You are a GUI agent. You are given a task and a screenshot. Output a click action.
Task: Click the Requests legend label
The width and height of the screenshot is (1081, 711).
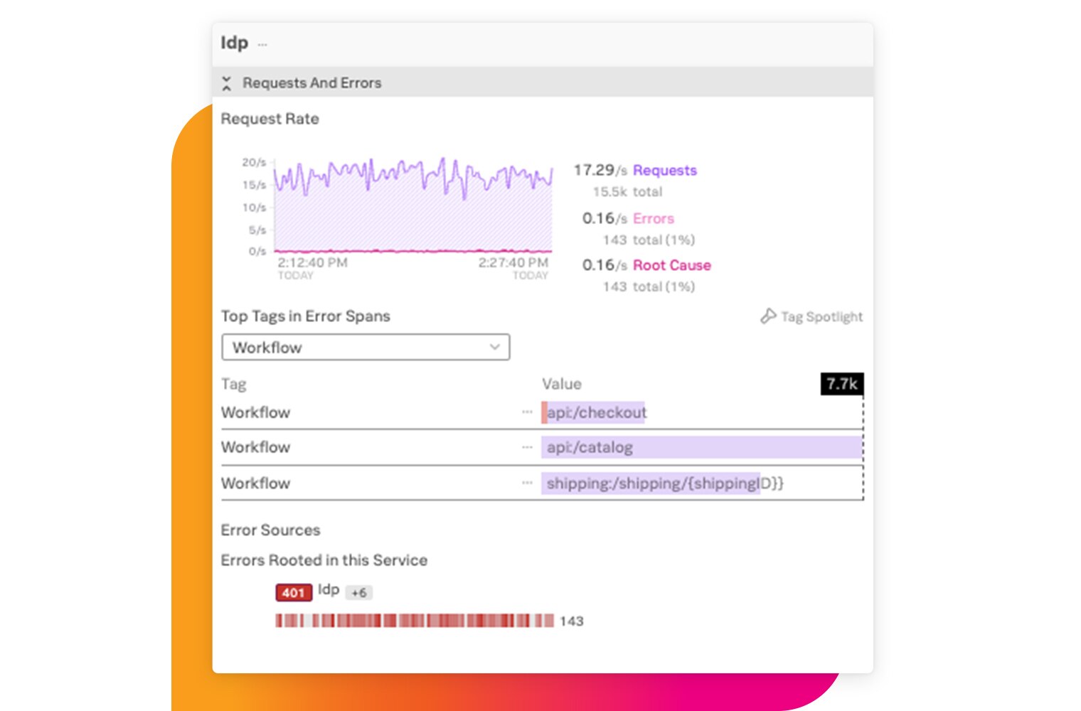click(x=664, y=171)
